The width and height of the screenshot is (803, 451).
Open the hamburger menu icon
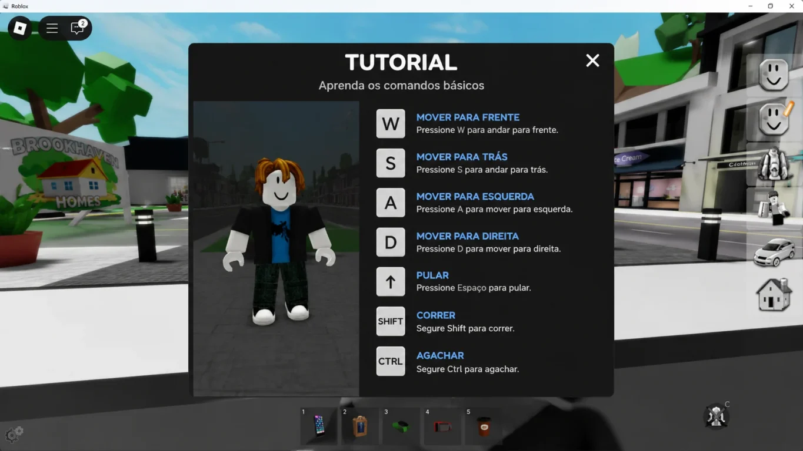click(52, 28)
